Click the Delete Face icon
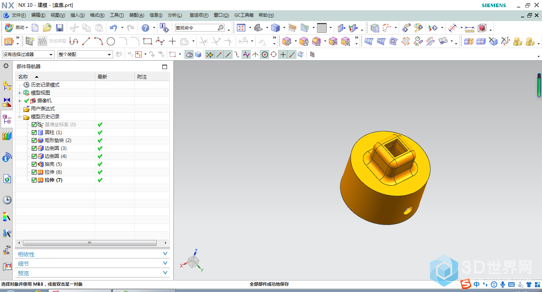Viewport: 542px width, 292px height. (x=333, y=41)
